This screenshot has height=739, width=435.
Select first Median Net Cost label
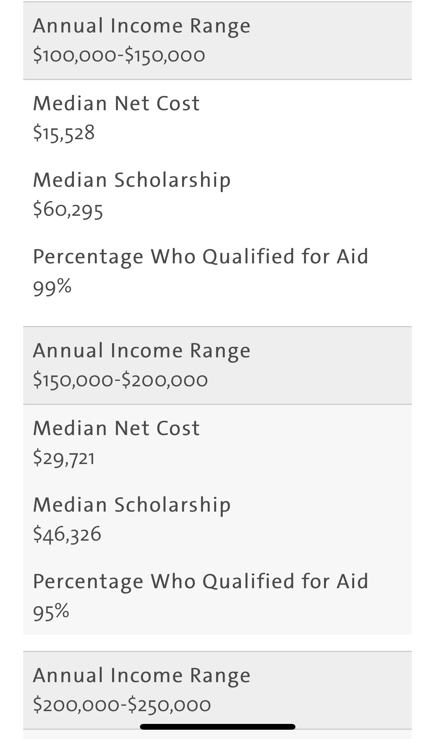point(116,103)
